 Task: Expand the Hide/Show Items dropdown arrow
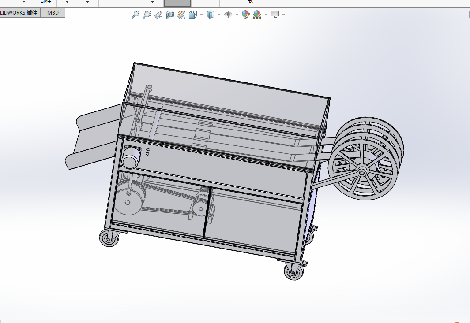(x=237, y=15)
